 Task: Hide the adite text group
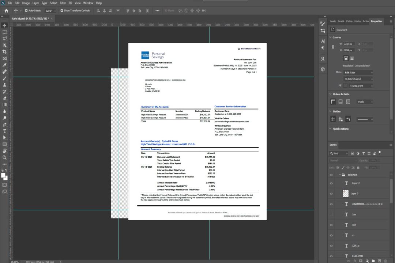point(331,175)
